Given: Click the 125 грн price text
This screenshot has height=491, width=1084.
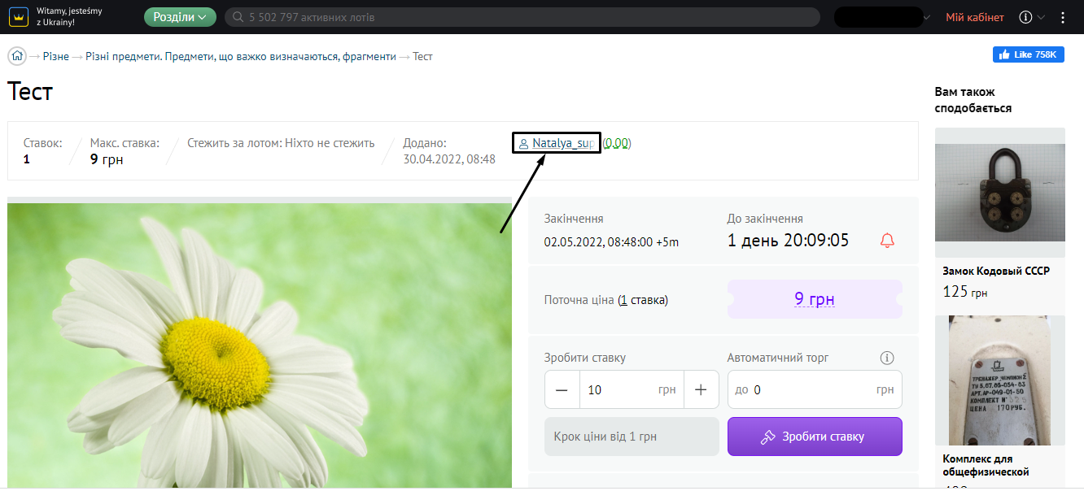Looking at the screenshot, I should 965,292.
